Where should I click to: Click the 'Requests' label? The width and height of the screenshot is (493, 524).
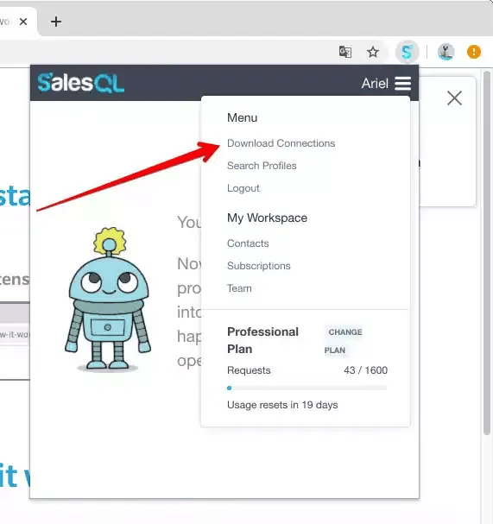pos(249,370)
